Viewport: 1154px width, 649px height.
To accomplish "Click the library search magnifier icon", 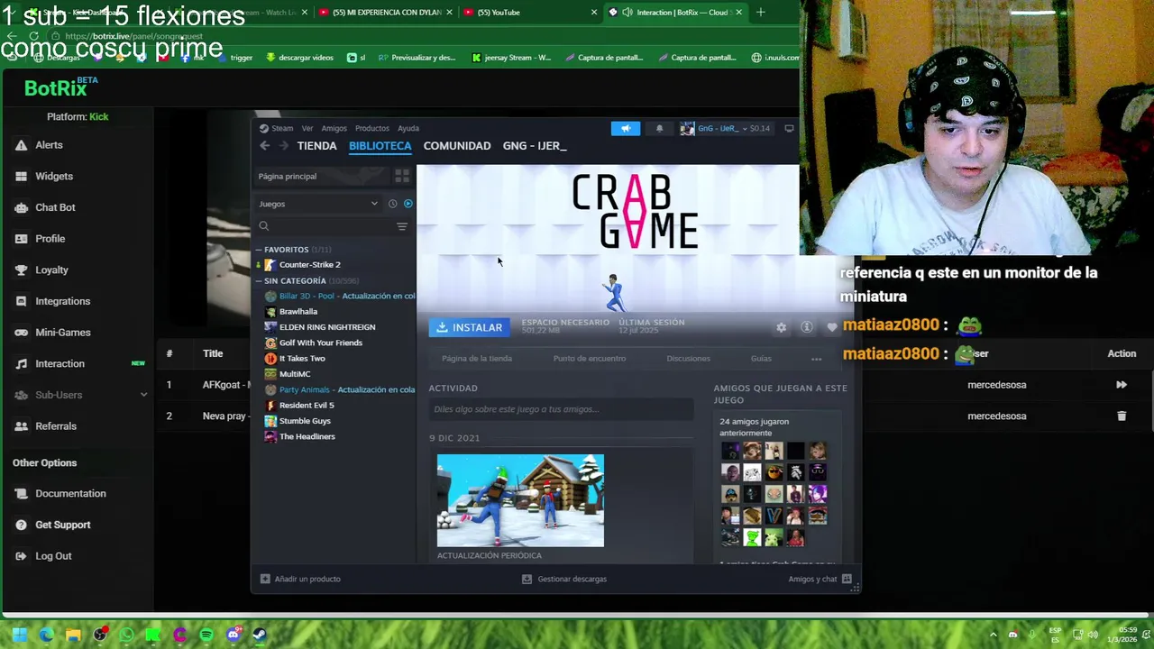I will click(264, 226).
